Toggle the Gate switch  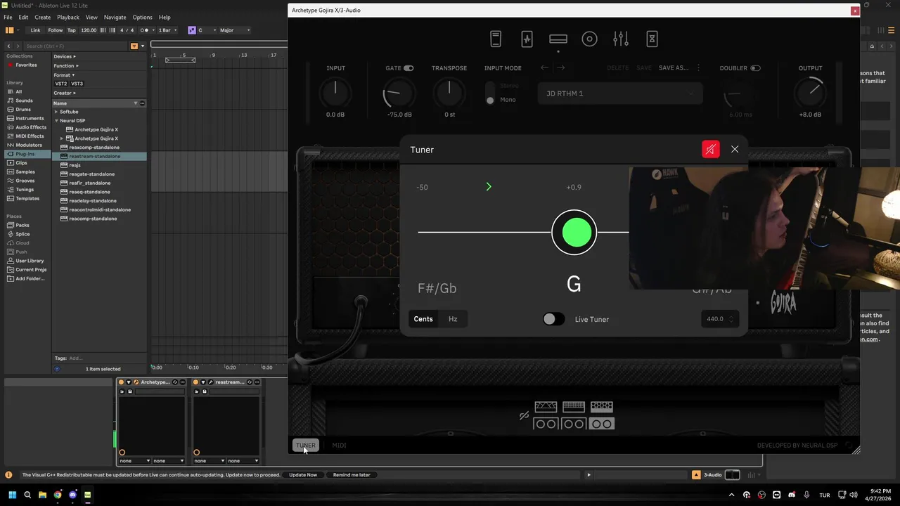click(x=409, y=68)
